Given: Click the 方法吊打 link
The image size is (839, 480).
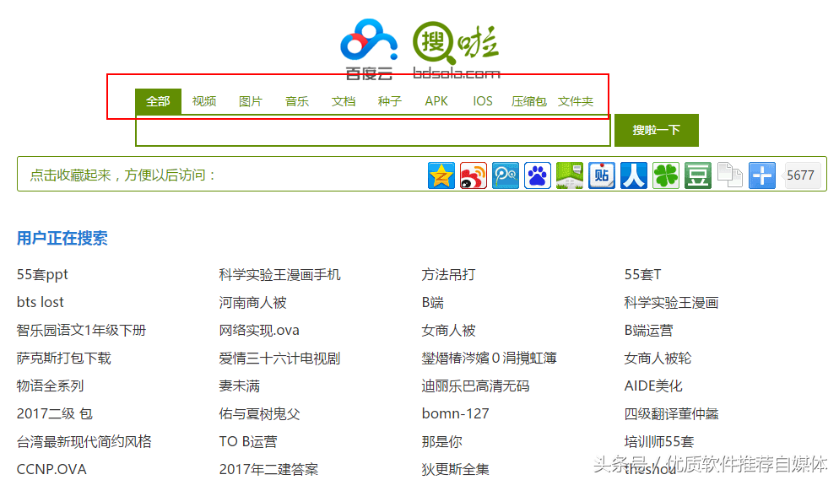Looking at the screenshot, I should coord(448,275).
